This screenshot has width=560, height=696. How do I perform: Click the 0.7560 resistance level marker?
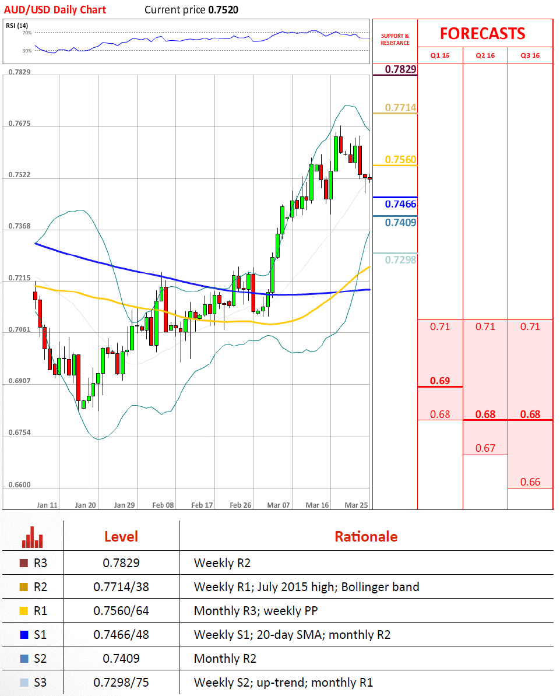coord(401,160)
